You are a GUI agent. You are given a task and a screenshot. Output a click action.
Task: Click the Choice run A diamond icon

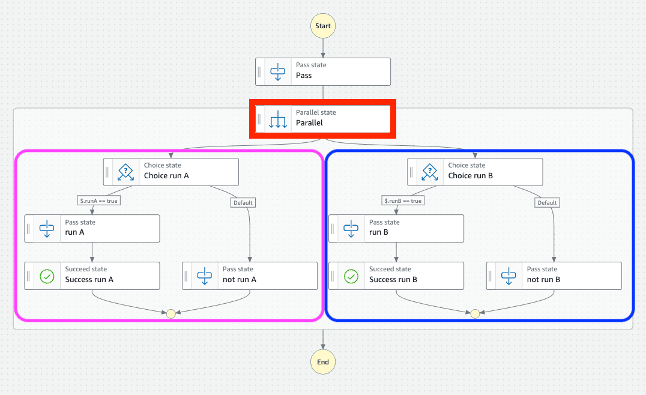[125, 172]
